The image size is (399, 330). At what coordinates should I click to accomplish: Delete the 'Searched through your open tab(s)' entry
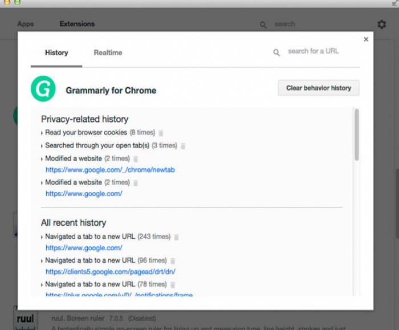[x=183, y=146]
